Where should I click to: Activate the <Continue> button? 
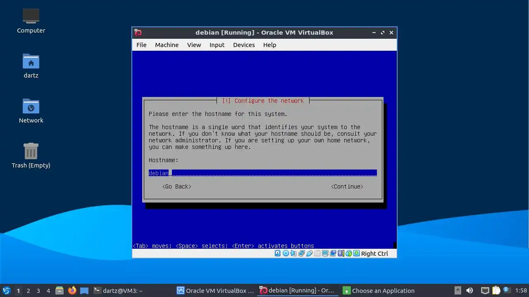[347, 186]
